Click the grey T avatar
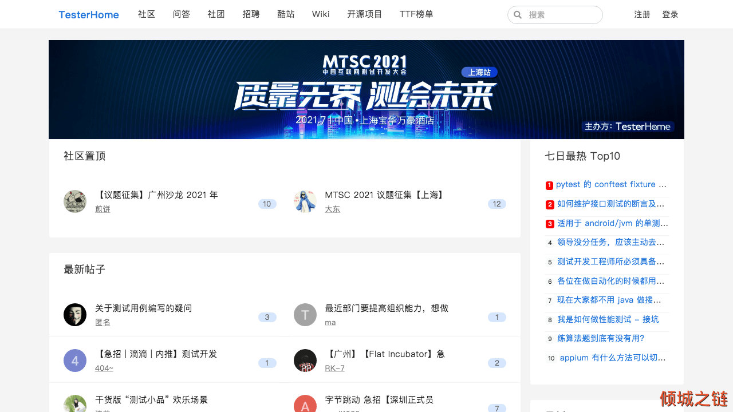This screenshot has width=733, height=412. coord(305,315)
